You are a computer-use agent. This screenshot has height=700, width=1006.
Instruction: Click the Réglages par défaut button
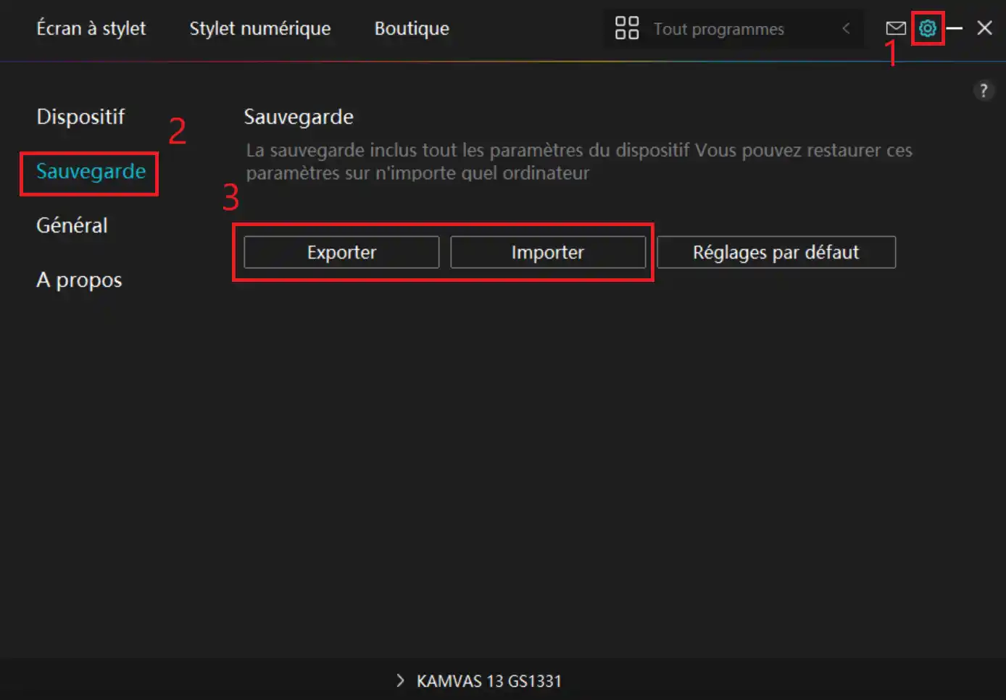pos(776,252)
